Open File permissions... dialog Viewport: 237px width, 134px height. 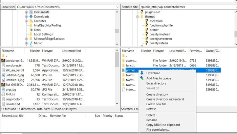click(x=158, y=130)
